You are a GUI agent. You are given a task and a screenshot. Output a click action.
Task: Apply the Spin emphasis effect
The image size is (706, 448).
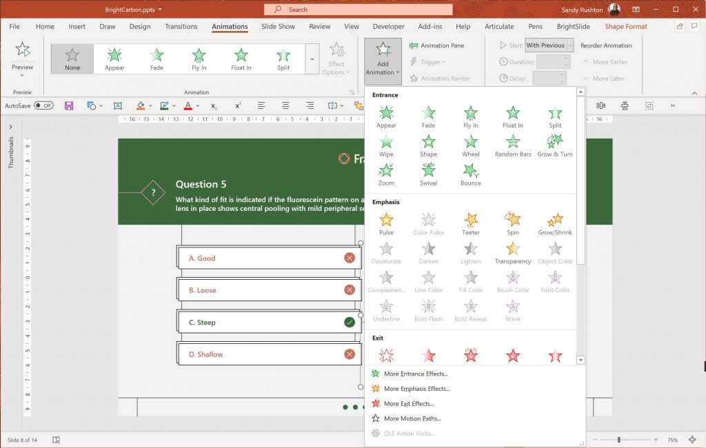click(512, 222)
